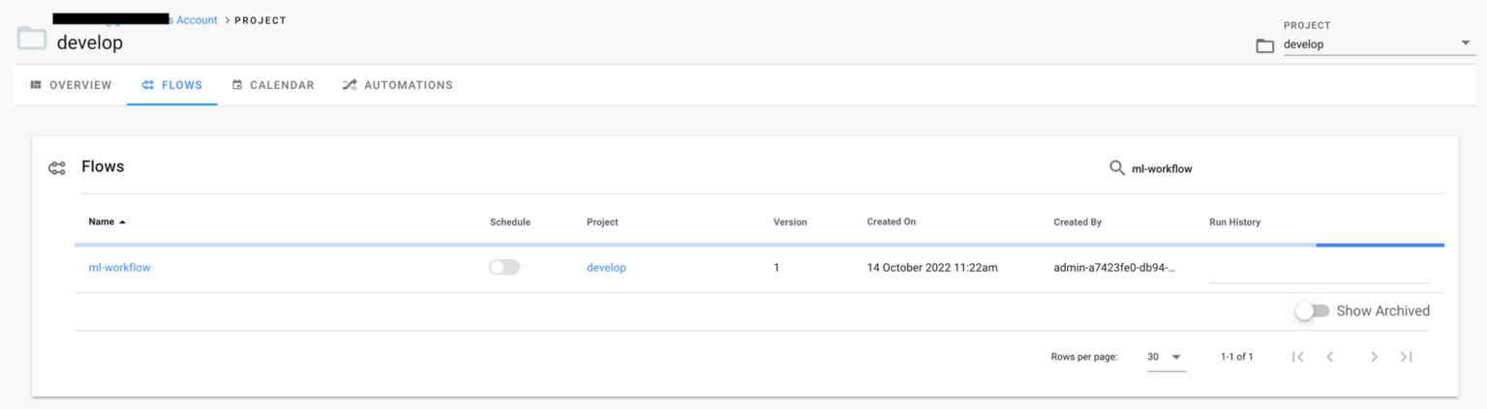The height and width of the screenshot is (409, 1487).
Task: Jump to the last page of results
Action: [1406, 357]
